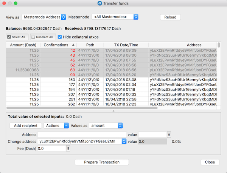Click the sort arrow in Confirmations header

(73, 45)
